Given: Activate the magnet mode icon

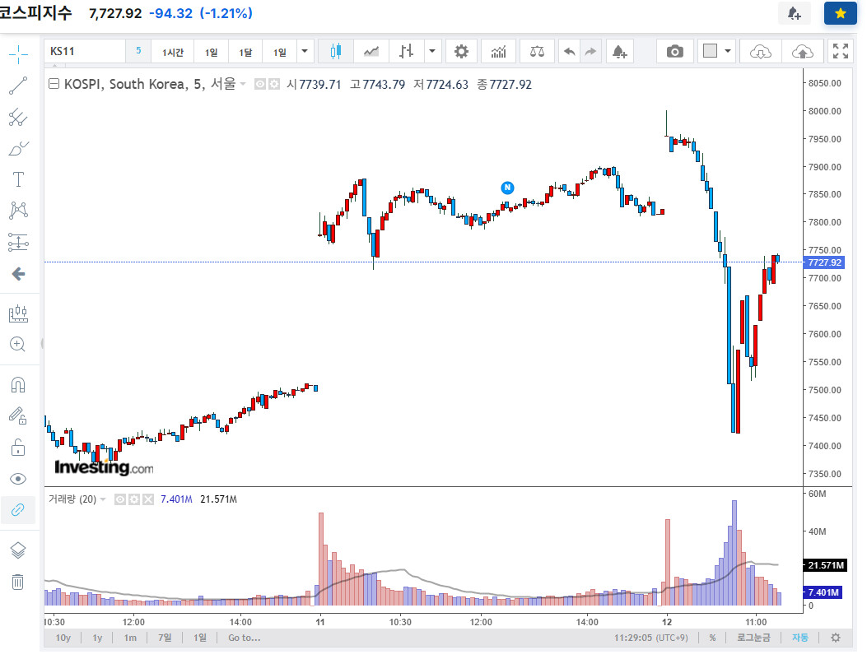Looking at the screenshot, I should click(x=18, y=384).
